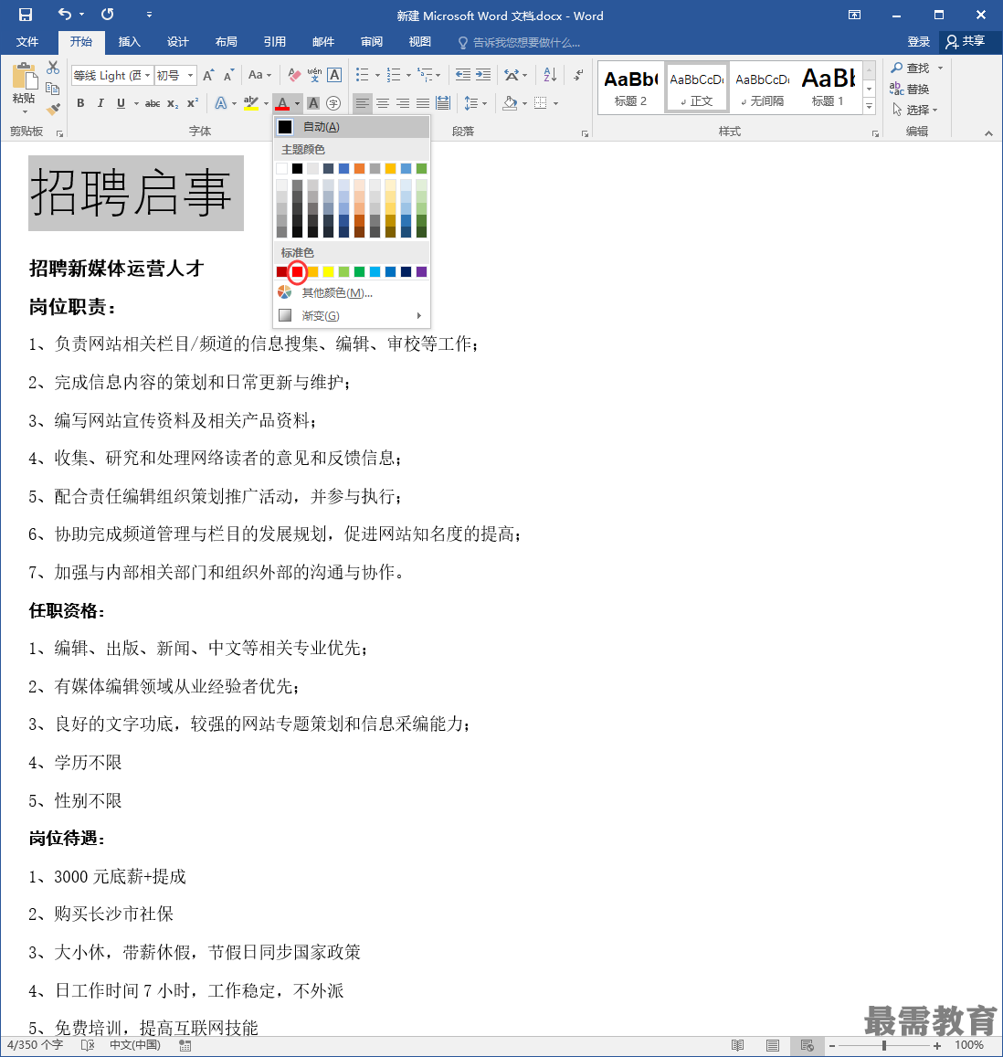Click the Copy icon

[x=53, y=89]
